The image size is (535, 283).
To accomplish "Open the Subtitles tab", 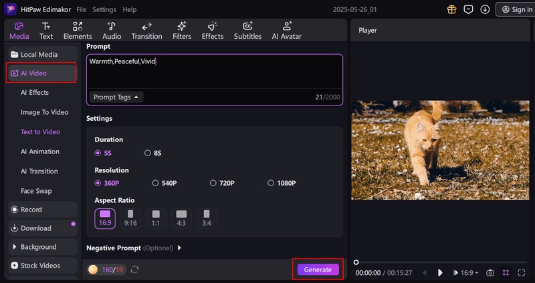I will coord(247,31).
